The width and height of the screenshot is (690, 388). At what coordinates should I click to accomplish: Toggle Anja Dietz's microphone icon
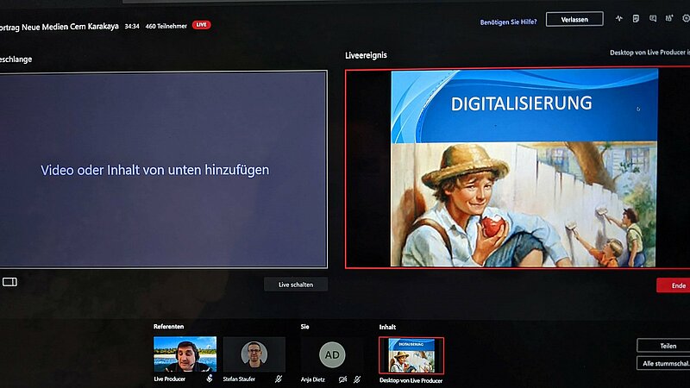pyautogui.click(x=357, y=379)
